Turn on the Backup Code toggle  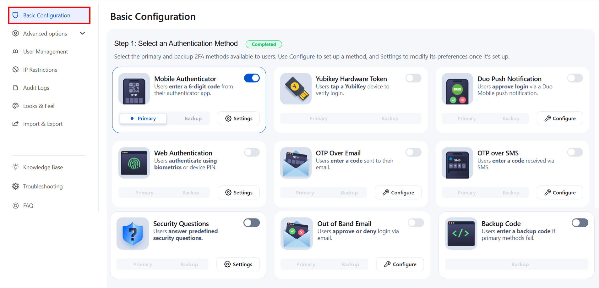[x=580, y=223]
